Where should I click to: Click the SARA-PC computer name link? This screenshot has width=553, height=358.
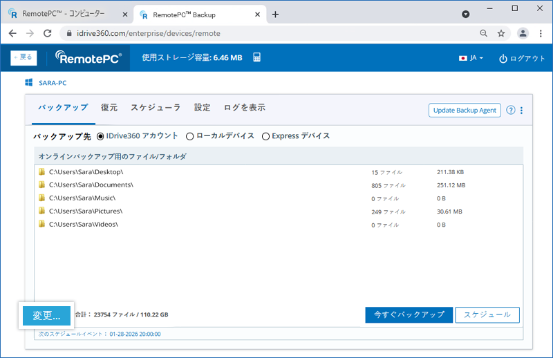click(x=53, y=83)
